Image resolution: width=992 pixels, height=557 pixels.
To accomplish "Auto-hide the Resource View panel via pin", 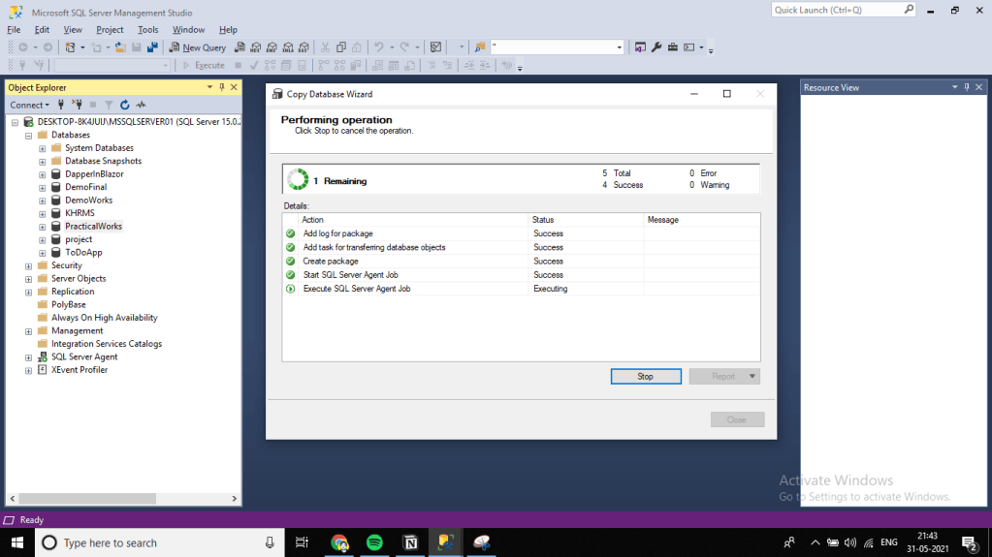I will tap(966, 87).
